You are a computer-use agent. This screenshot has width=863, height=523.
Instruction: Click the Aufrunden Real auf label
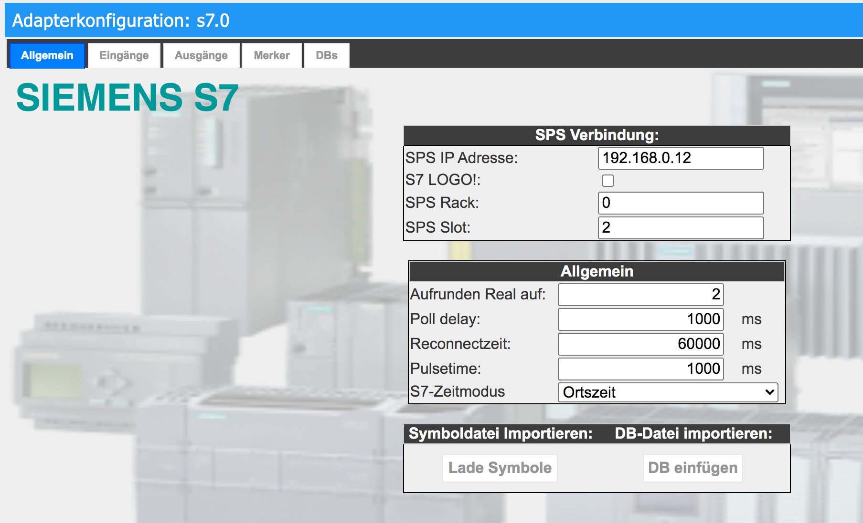478,294
